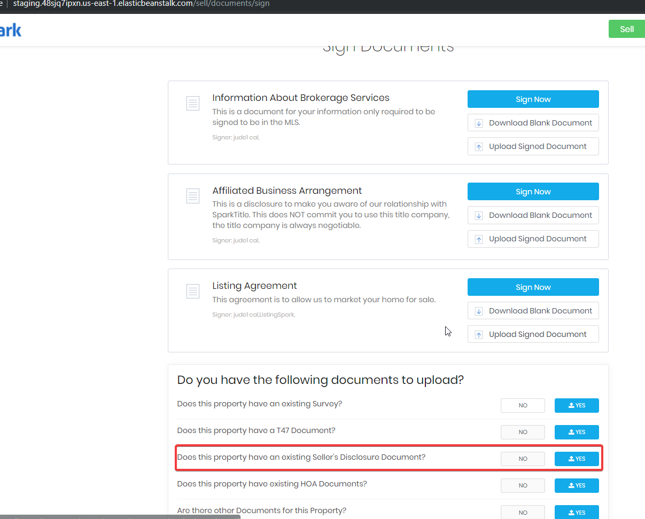The image size is (645, 519).
Task: Download the blank Listing Agreement document
Action: click(x=533, y=311)
